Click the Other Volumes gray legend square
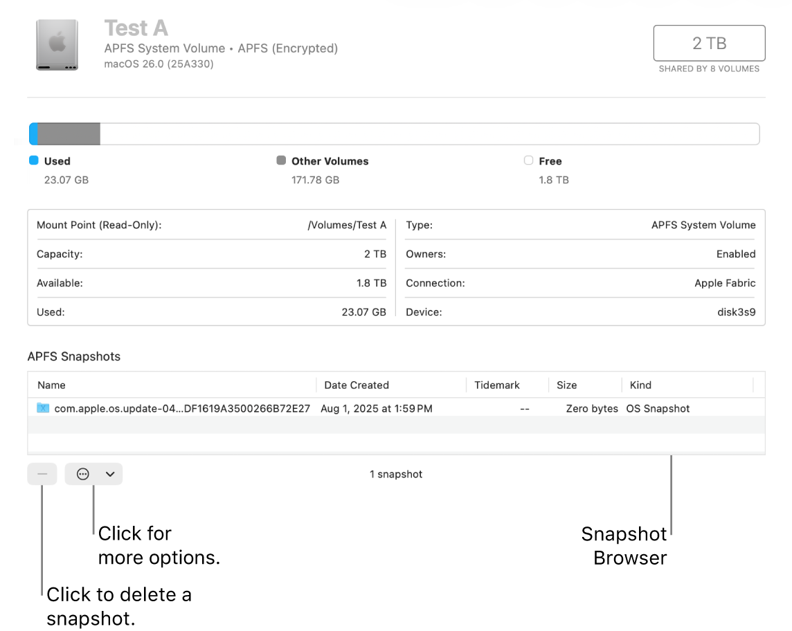 click(x=280, y=161)
